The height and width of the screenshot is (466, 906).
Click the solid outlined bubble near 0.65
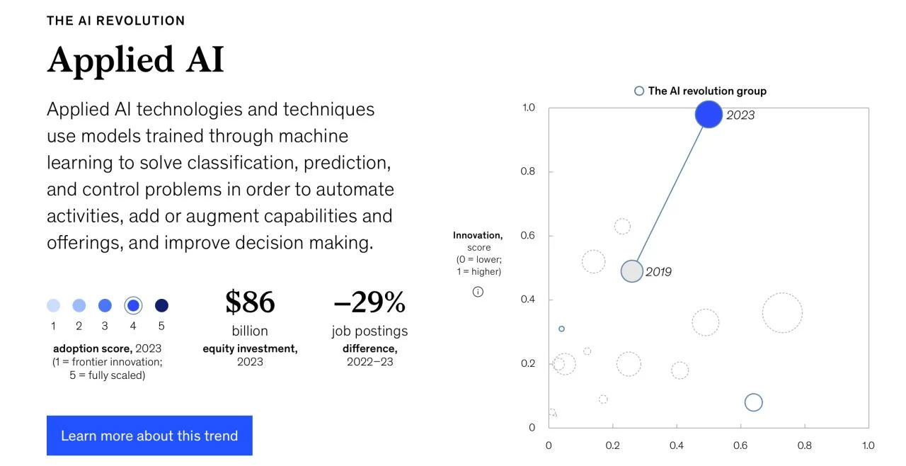coord(754,402)
